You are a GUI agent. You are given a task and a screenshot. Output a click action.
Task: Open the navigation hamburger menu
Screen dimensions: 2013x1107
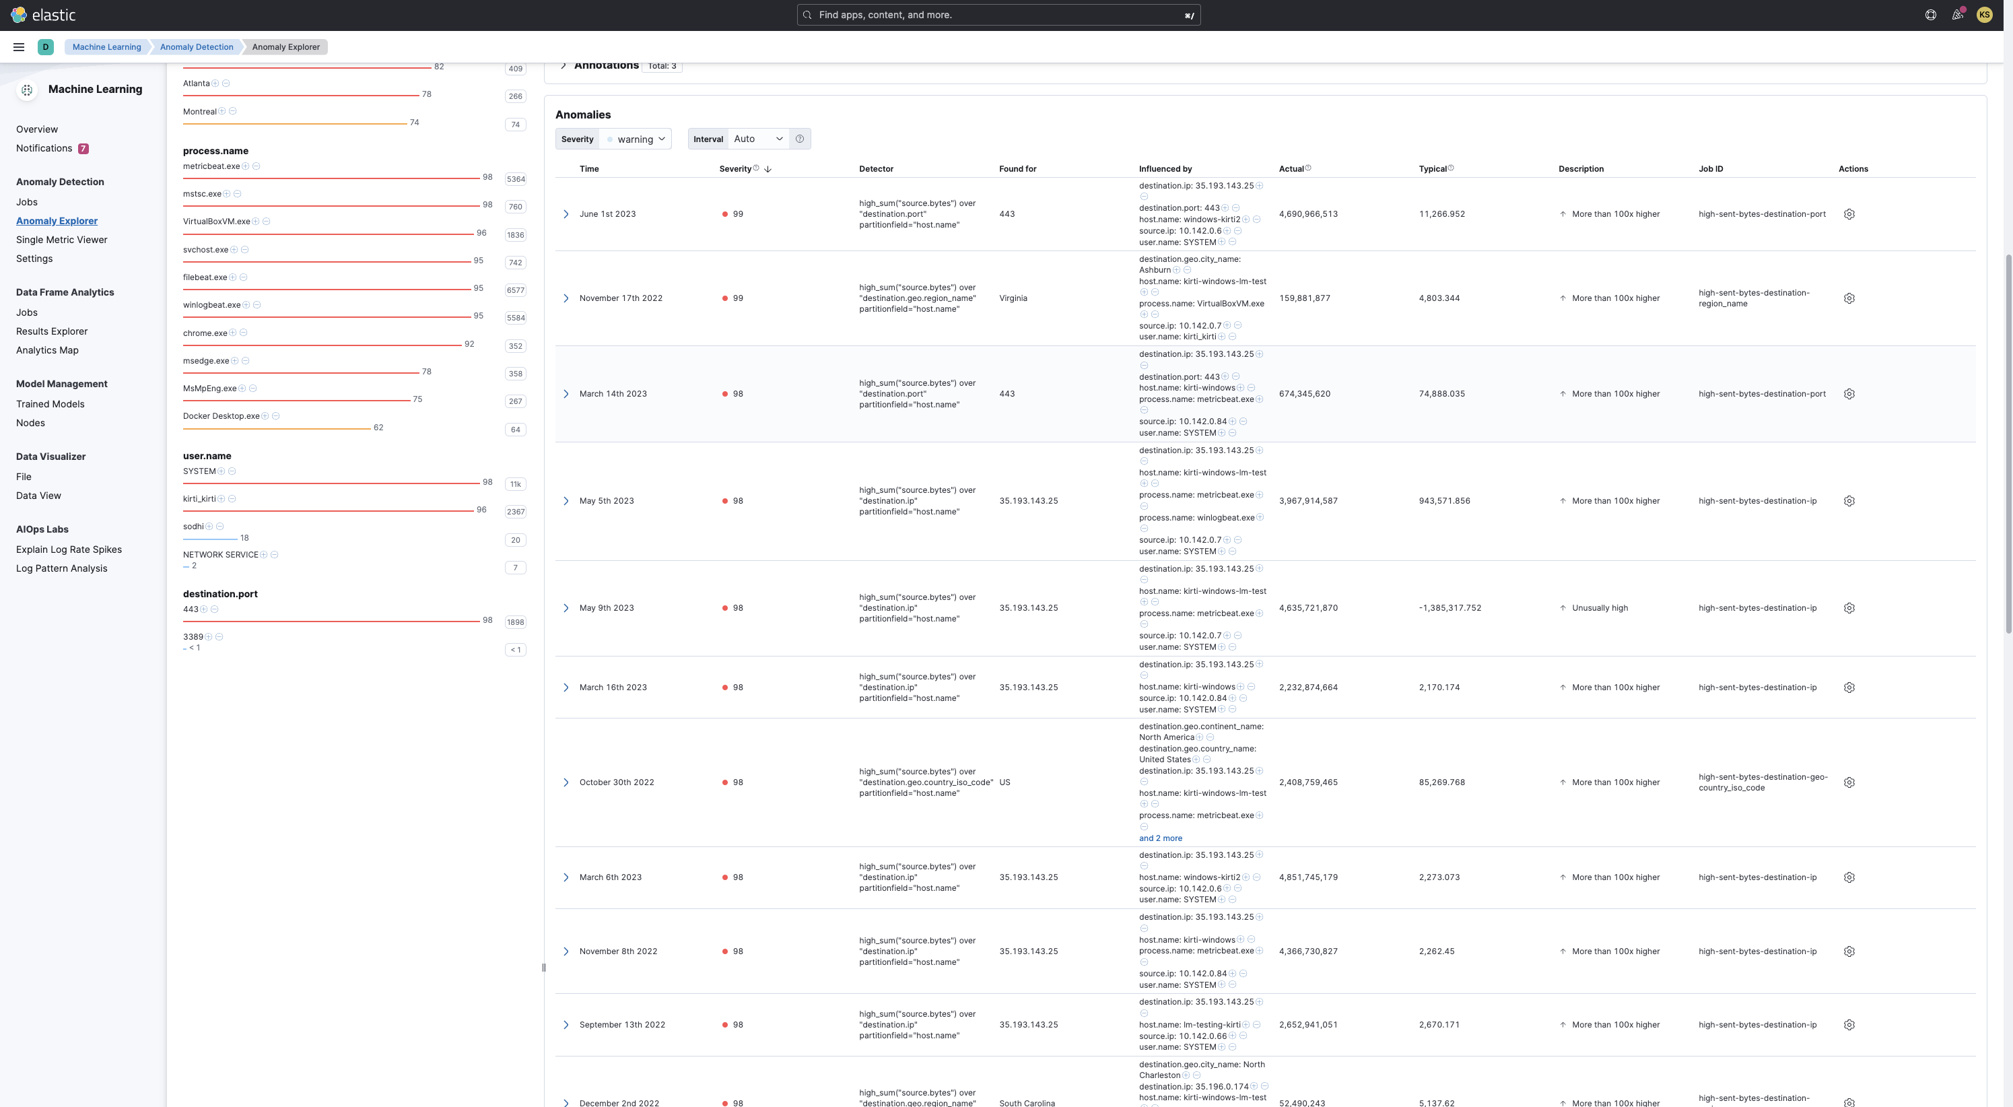(18, 47)
